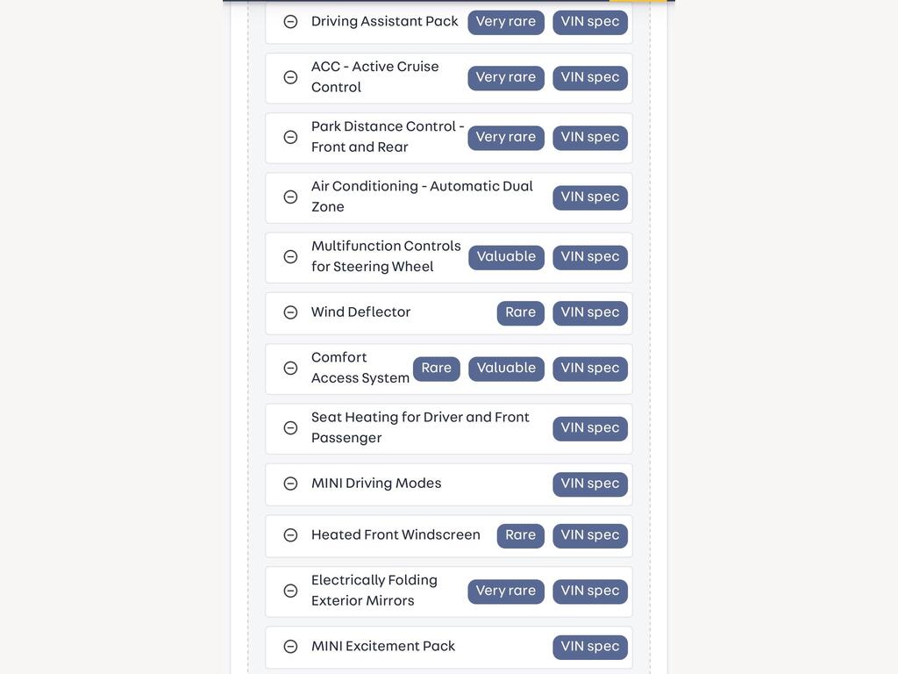Click minus icon beside MINI Driving Modes
This screenshot has width=898, height=674.
(290, 484)
